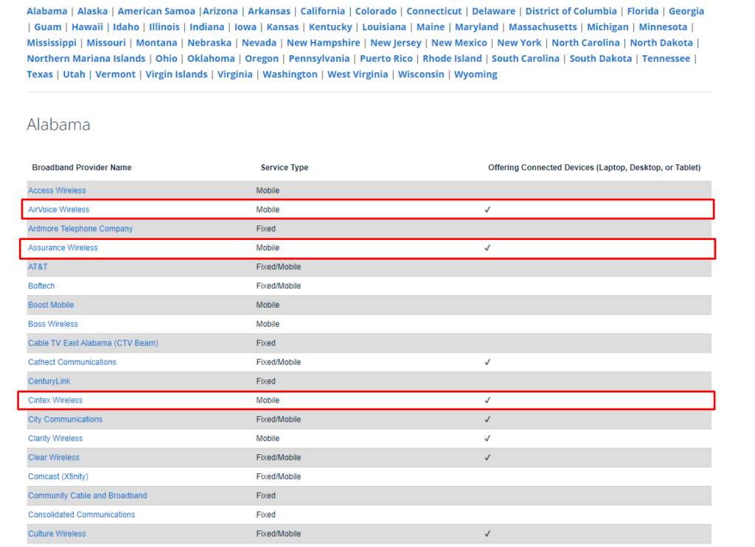Image resolution: width=755 pixels, height=547 pixels.
Task: Select Fixed/Mobile in the AT&T row
Action: point(278,267)
